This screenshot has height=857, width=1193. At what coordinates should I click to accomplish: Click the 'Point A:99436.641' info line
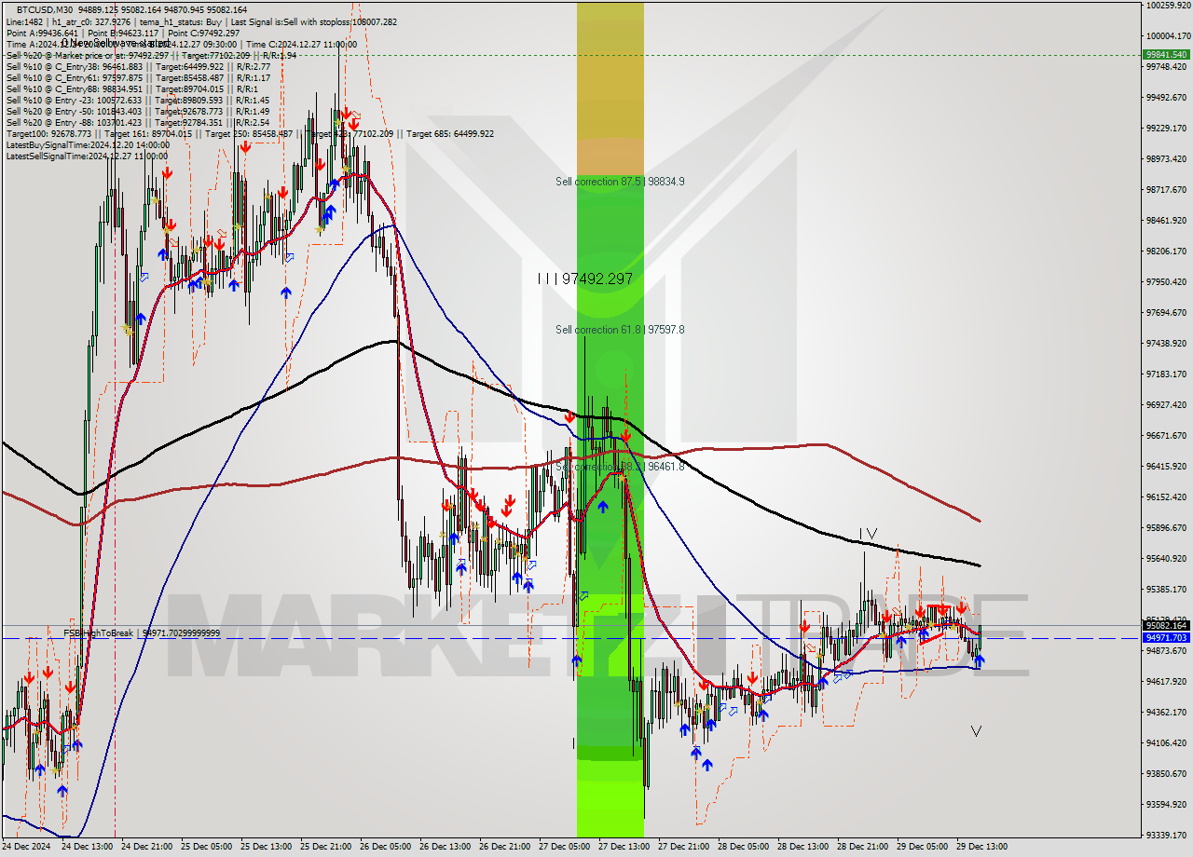[x=122, y=33]
